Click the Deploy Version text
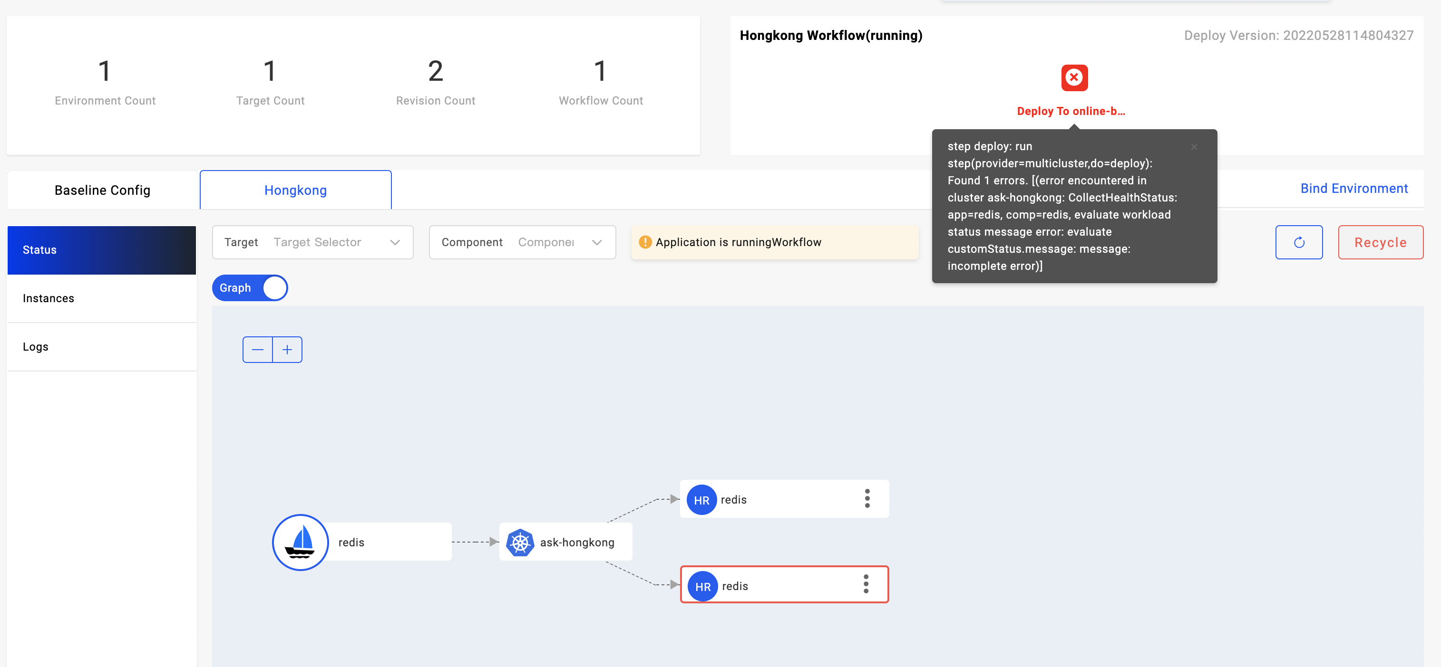 pyautogui.click(x=1298, y=36)
